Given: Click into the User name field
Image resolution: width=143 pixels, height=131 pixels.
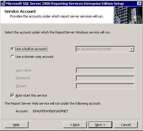Looking at the screenshot, I should [105, 71].
